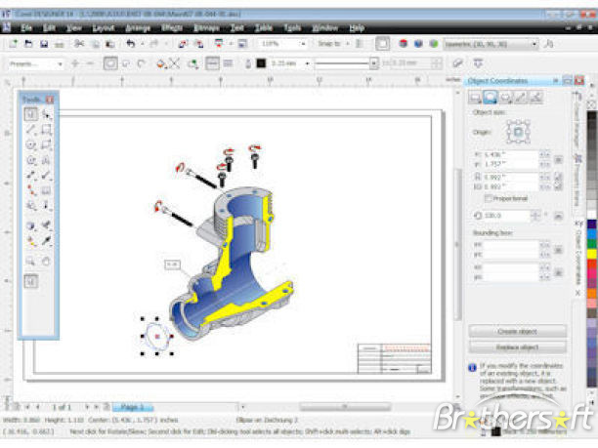Click the Create object button
This screenshot has width=598, height=448.
point(517,332)
